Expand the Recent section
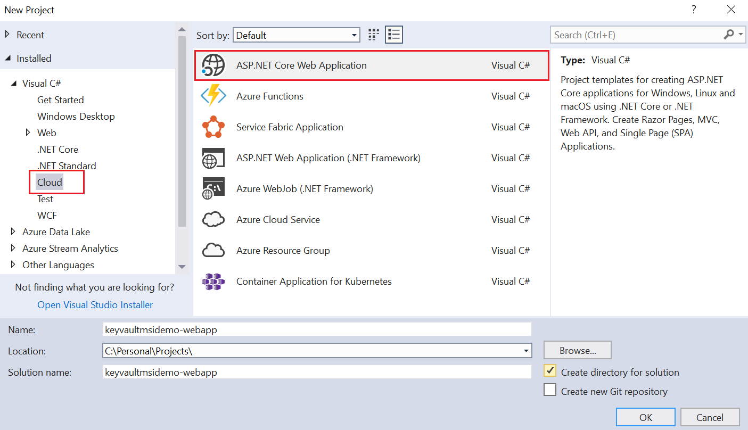Image resolution: width=748 pixels, height=430 pixels. click(x=7, y=35)
